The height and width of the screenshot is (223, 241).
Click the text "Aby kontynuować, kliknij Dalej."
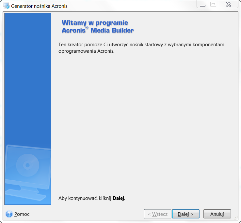(92, 198)
